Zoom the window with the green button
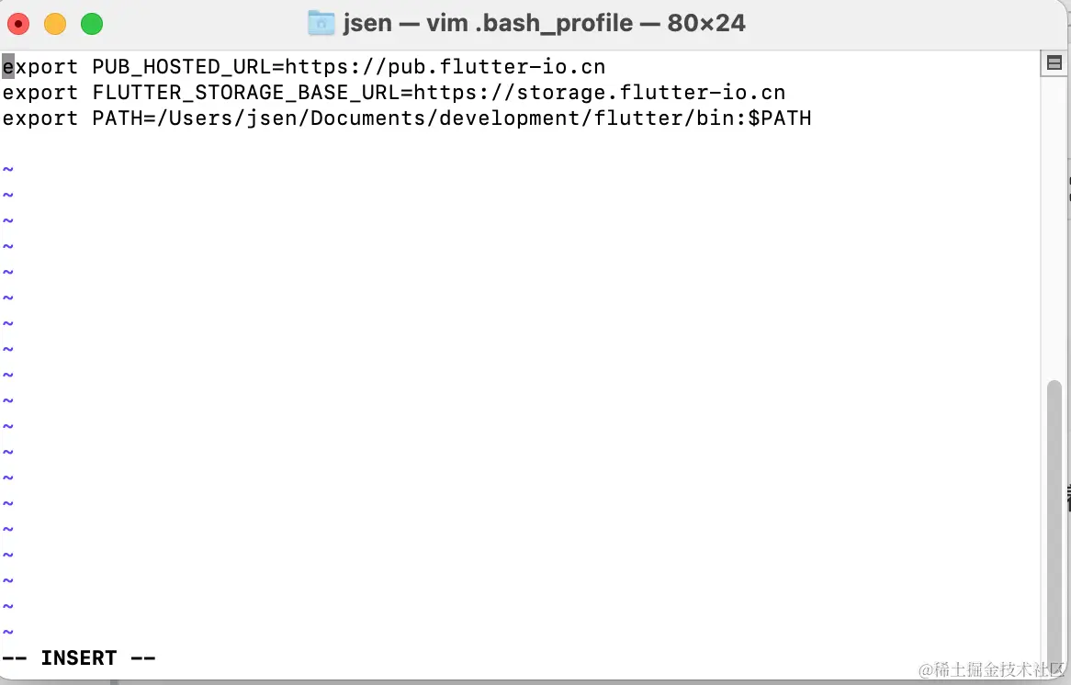Viewport: 1071px width, 685px height. [x=92, y=24]
